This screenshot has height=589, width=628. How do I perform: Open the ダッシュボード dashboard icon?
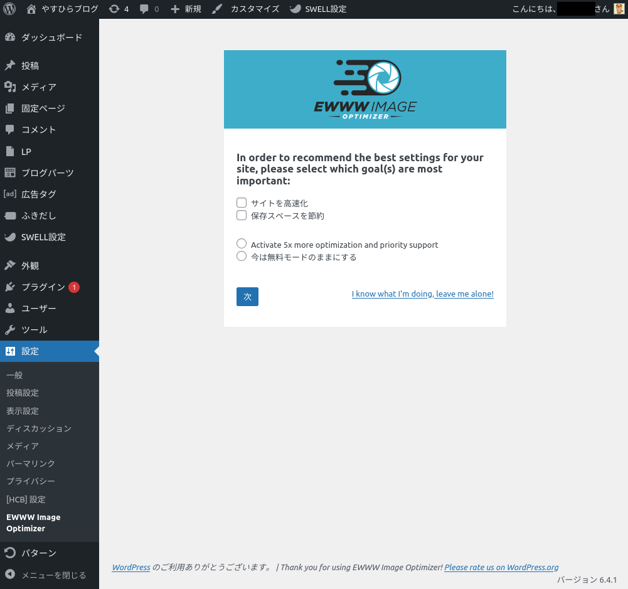click(x=9, y=38)
